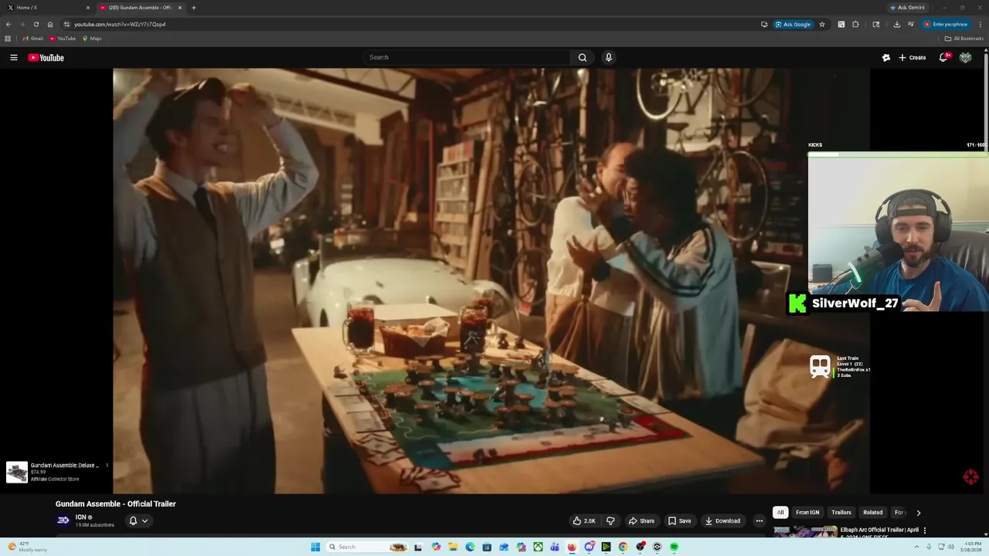Click the YouTube search magnifier button

(x=583, y=57)
